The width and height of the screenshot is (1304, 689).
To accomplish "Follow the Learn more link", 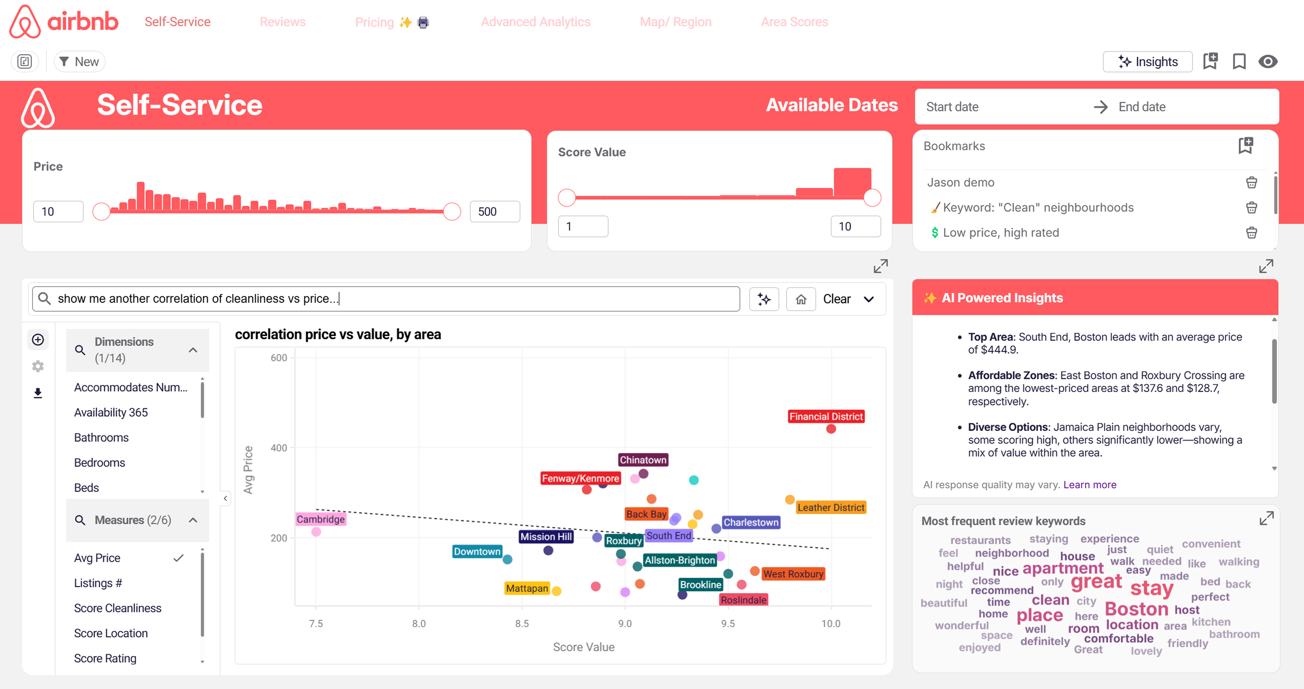I will (1089, 485).
